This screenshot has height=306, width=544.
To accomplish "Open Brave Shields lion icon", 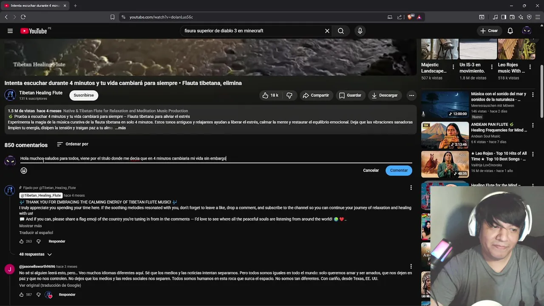I will [410, 17].
